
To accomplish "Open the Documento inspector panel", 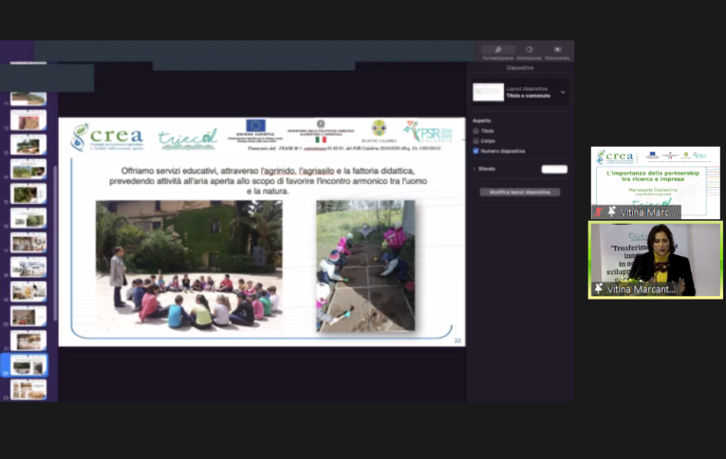I will click(557, 51).
